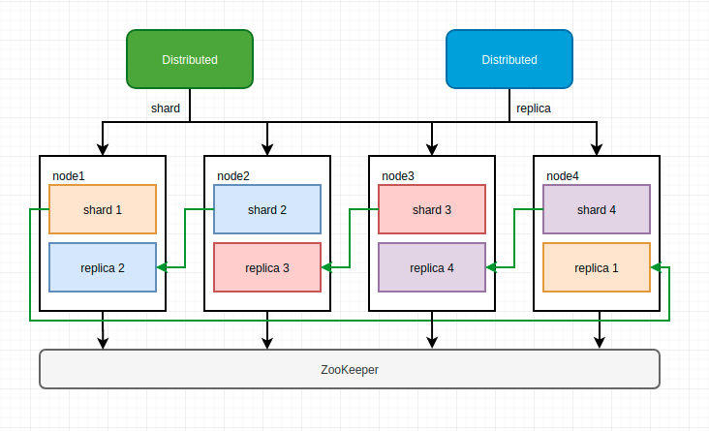Viewport: 709px width, 431px height.
Task: Select the replica 1 block
Action: click(x=597, y=267)
